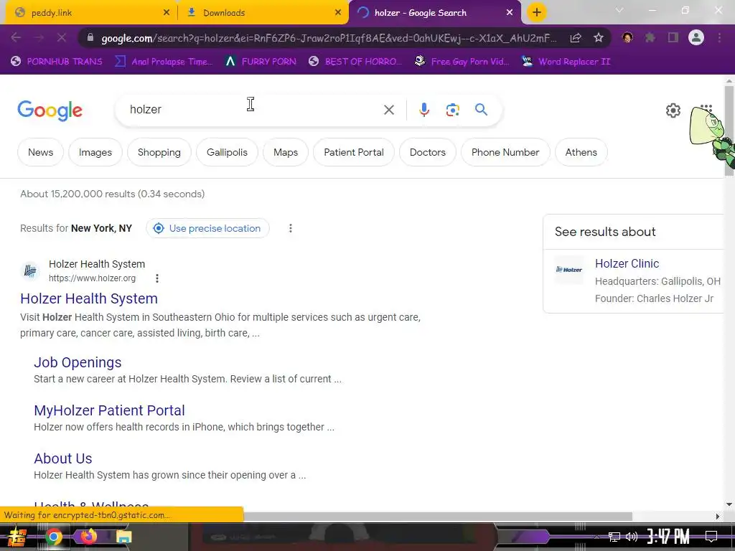The height and width of the screenshot is (551, 735).
Task: Click the vertical scrollbar thumb
Action: (729, 131)
